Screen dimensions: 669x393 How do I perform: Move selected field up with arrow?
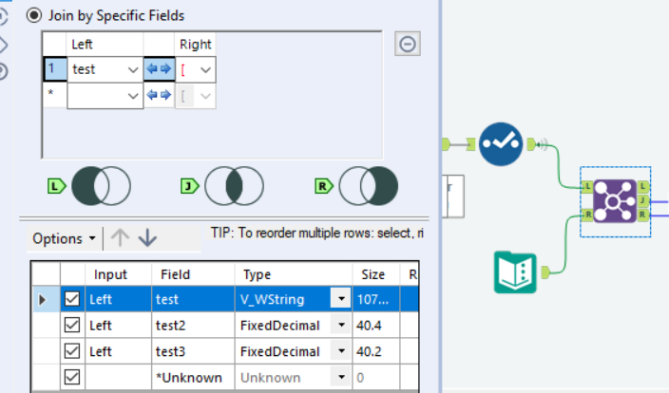(120, 238)
